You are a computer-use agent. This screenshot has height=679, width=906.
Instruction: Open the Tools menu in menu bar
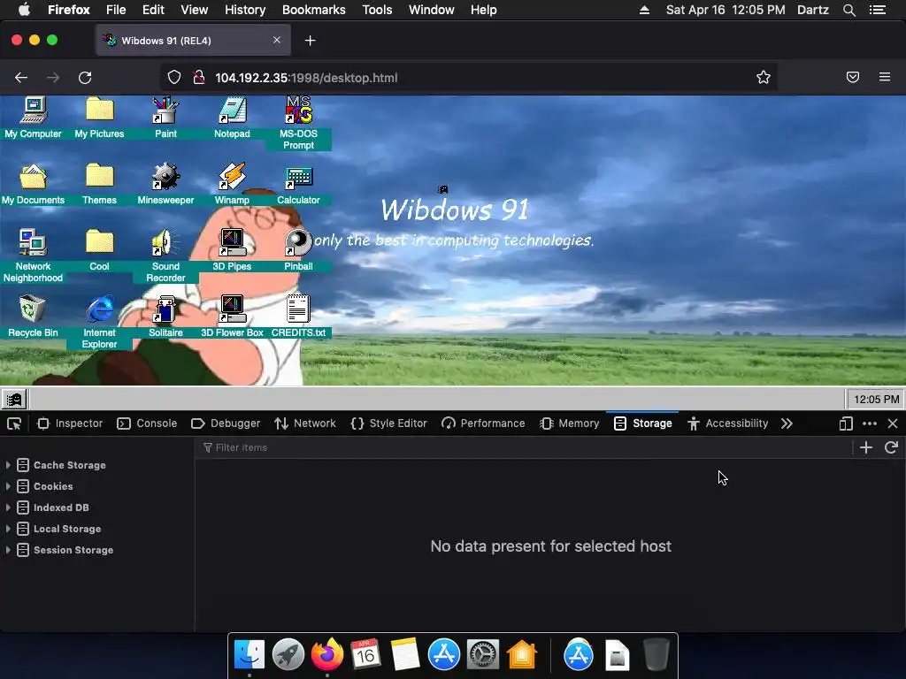coord(377,10)
